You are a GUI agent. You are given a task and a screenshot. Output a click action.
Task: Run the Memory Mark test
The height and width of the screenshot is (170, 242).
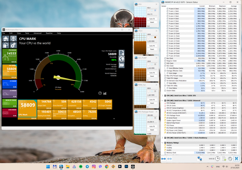coord(15,106)
